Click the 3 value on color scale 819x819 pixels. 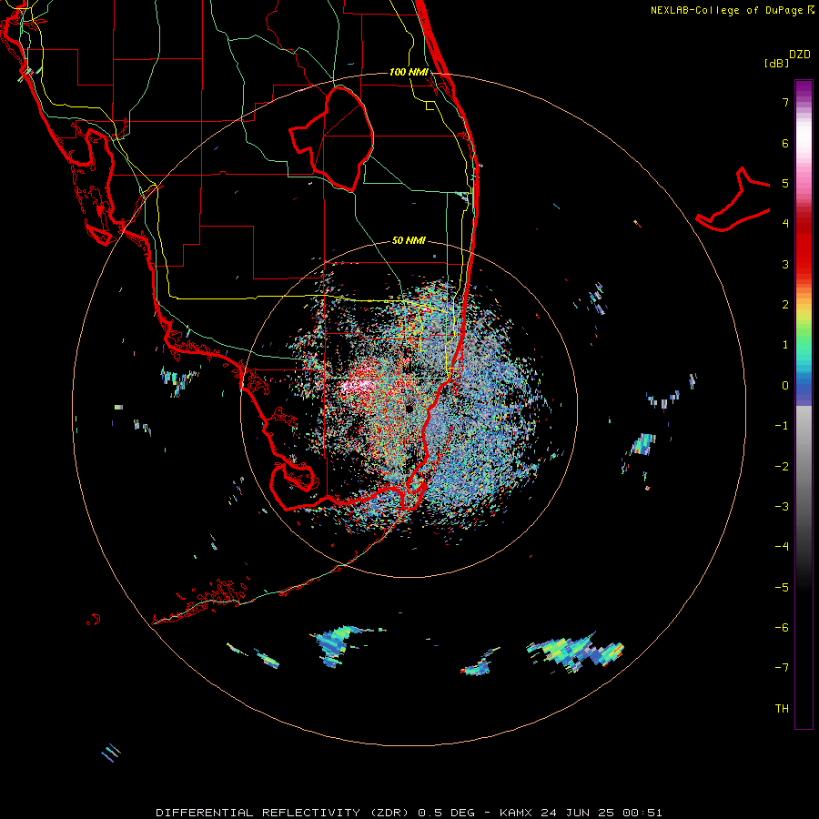click(x=785, y=264)
